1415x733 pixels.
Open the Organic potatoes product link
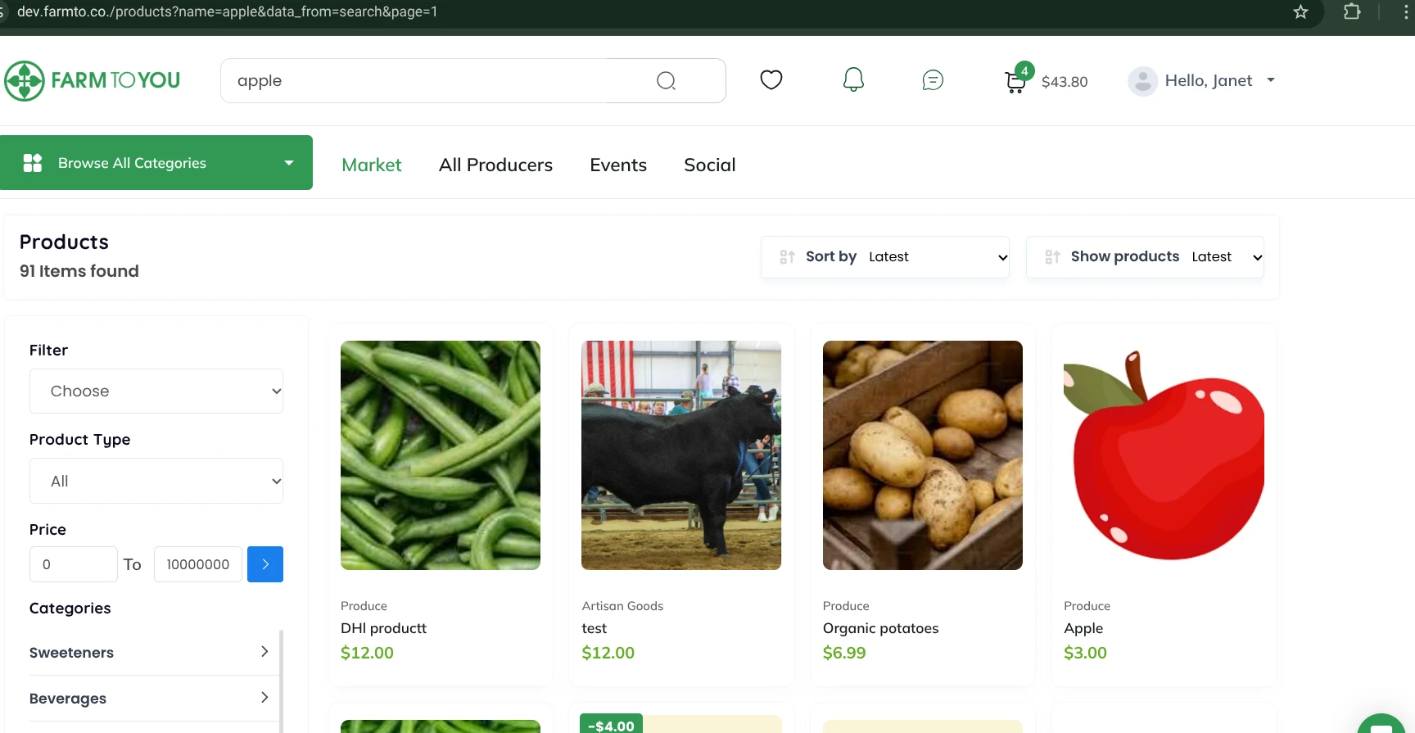[880, 628]
